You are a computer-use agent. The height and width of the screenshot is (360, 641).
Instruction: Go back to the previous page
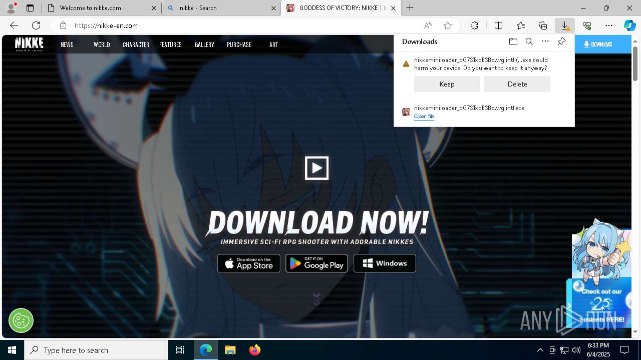14,25
